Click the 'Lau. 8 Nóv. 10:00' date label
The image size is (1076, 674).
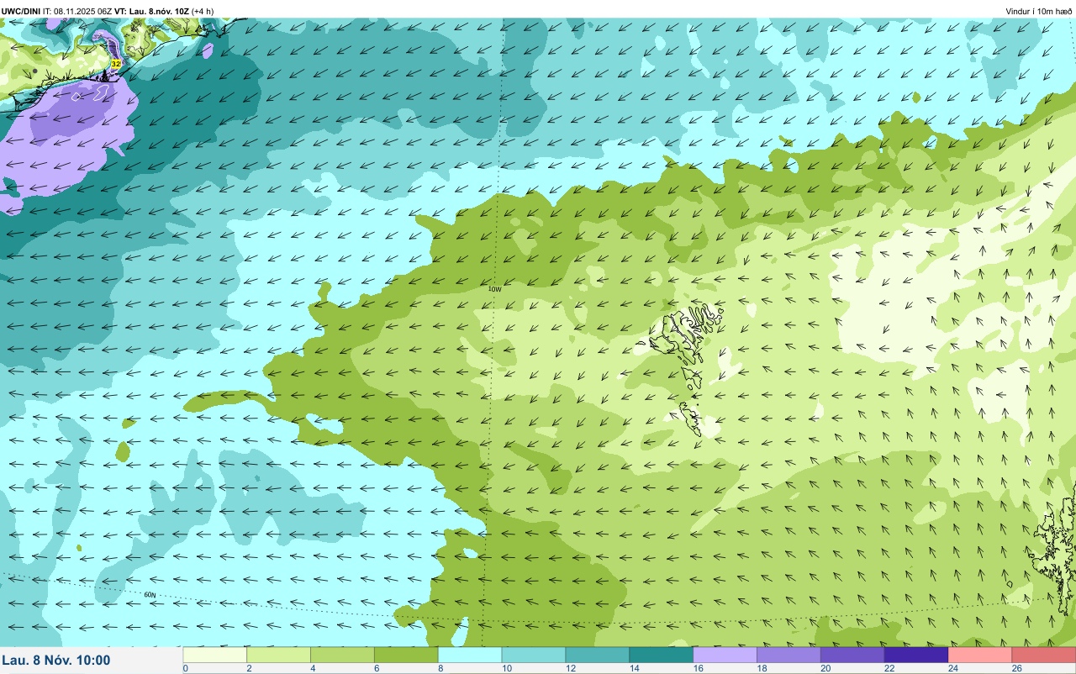pyautogui.click(x=55, y=661)
